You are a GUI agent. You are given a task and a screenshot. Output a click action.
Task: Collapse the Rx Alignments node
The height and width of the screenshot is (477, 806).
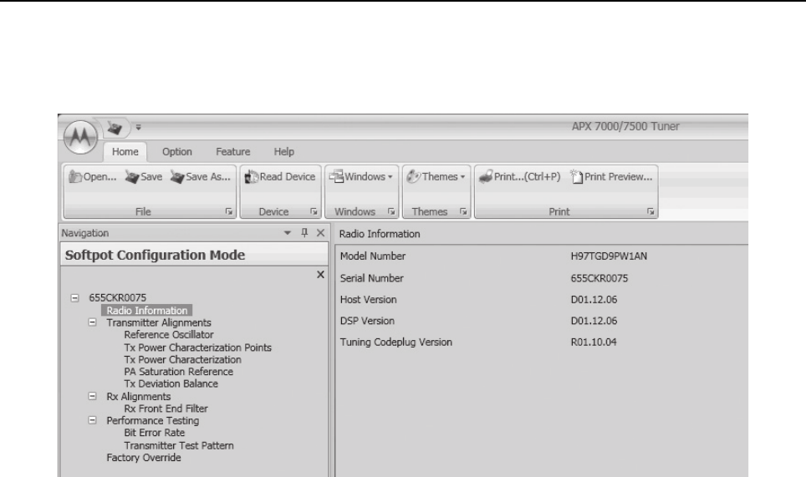93,397
